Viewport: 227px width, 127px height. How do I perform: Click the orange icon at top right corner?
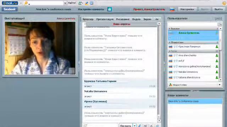(224, 3)
